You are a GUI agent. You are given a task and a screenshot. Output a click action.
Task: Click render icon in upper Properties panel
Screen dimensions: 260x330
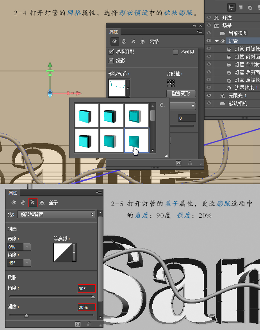pos(178,163)
